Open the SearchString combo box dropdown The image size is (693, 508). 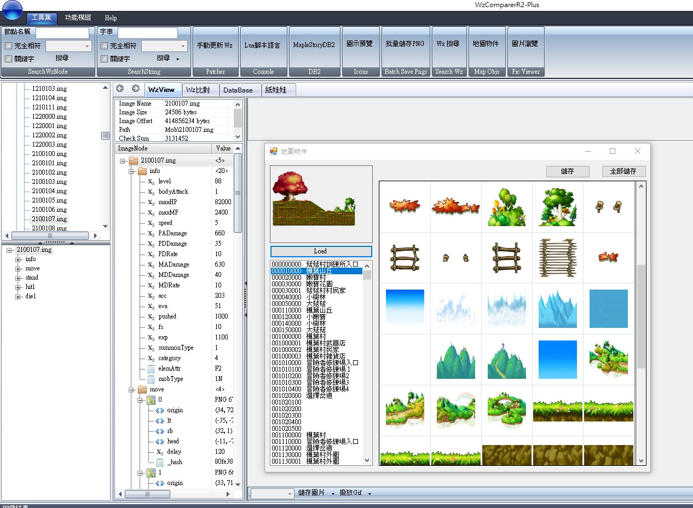tap(183, 47)
